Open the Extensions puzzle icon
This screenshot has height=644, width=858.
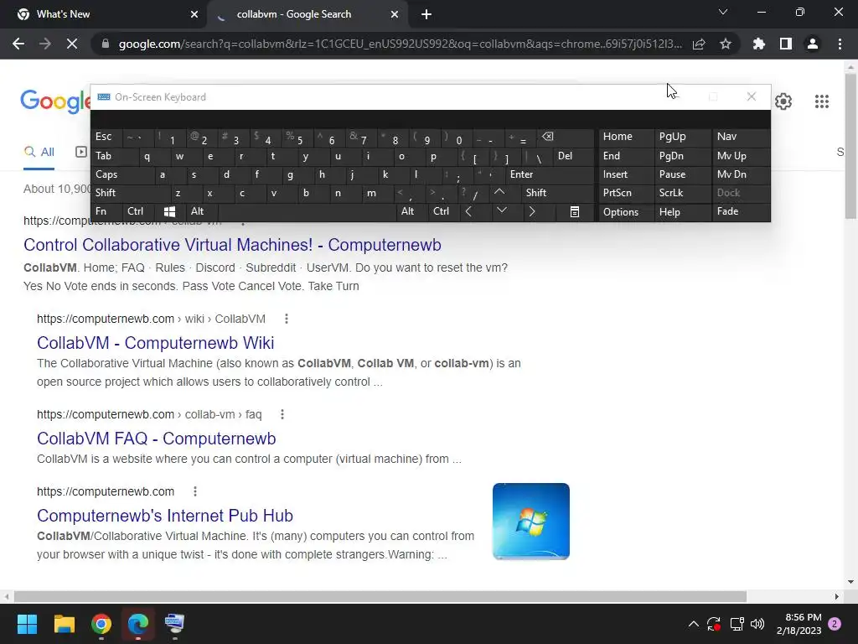pyautogui.click(x=759, y=44)
